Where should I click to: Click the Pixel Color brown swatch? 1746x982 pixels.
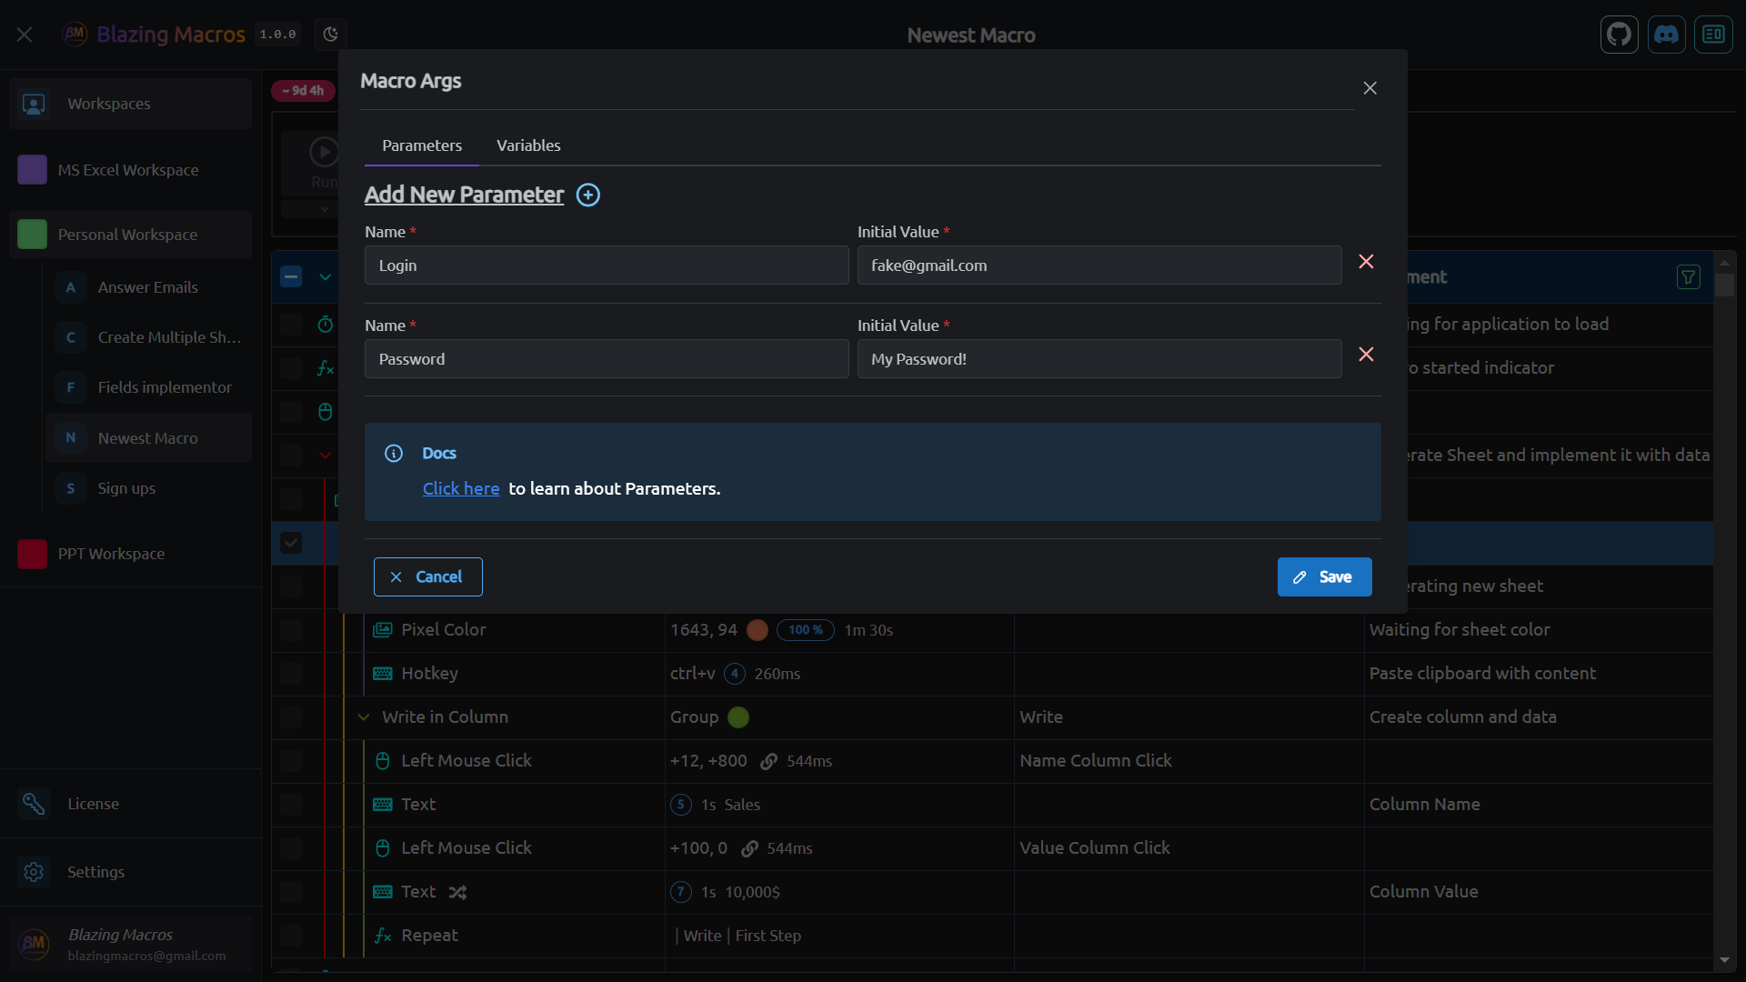tap(758, 630)
